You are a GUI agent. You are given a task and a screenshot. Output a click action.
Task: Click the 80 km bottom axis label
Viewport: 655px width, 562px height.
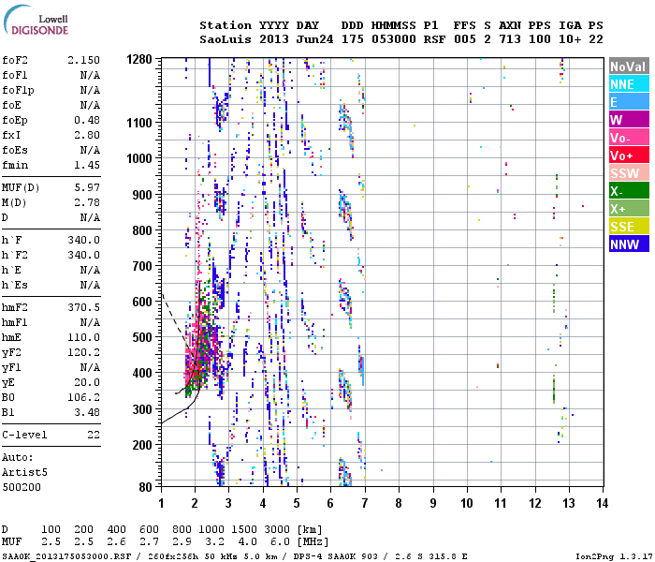pos(145,487)
